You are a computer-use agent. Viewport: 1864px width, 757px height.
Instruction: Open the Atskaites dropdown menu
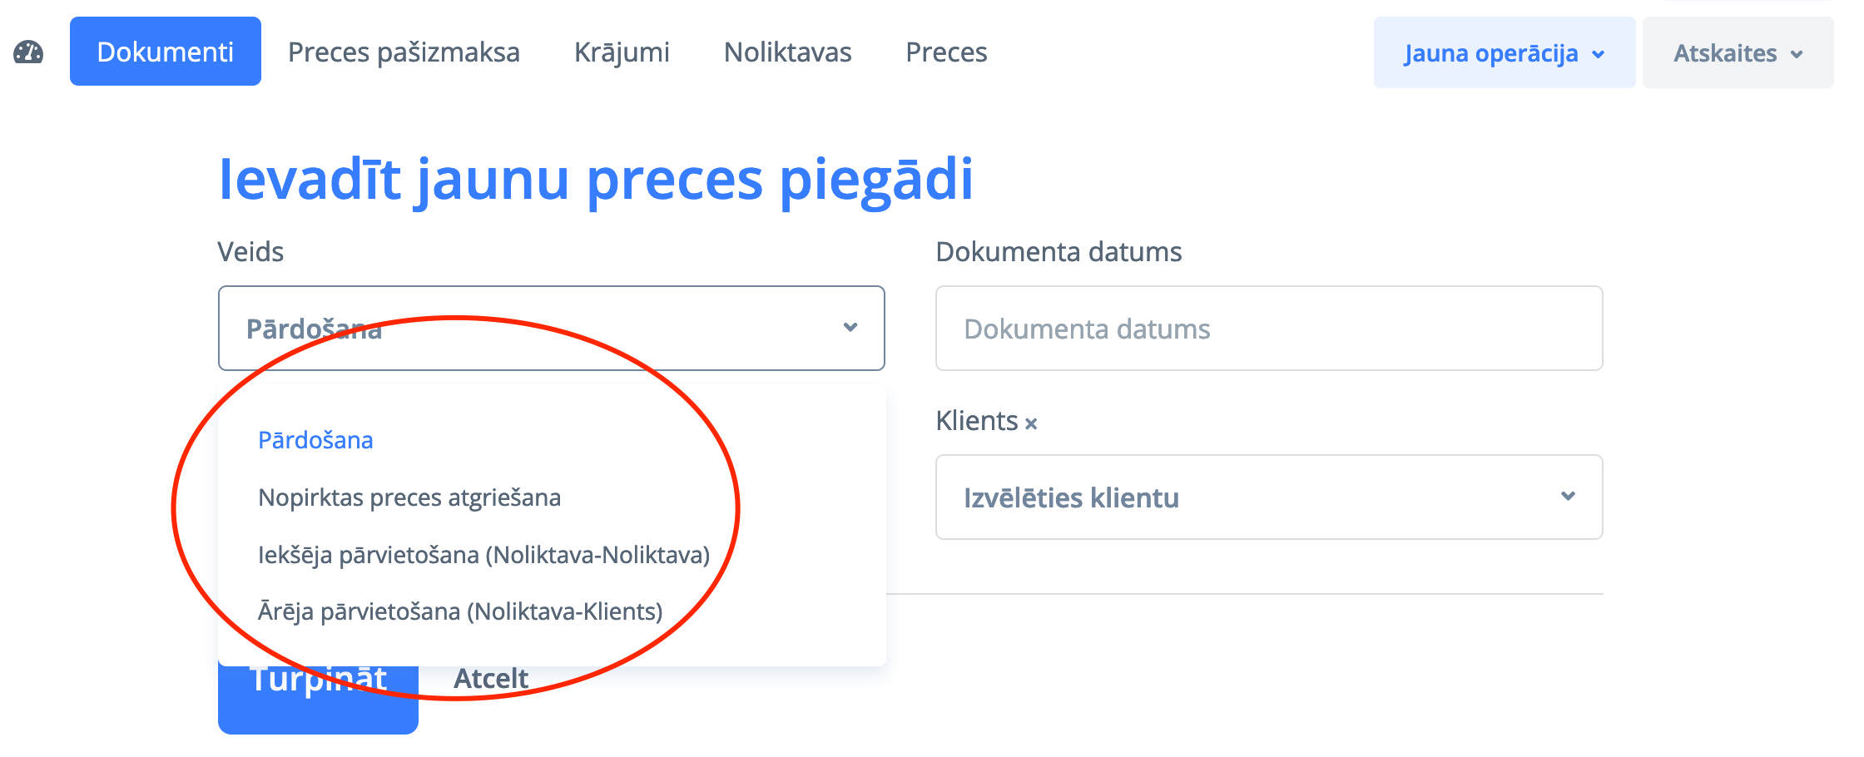click(x=1738, y=53)
